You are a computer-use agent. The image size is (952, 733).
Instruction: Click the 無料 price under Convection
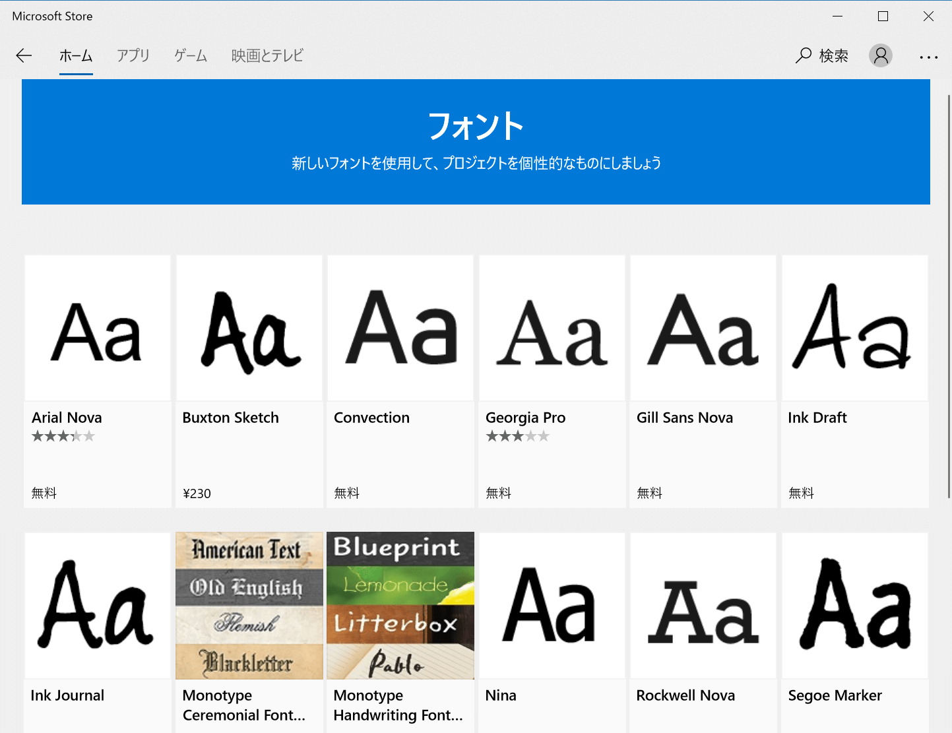(x=347, y=494)
